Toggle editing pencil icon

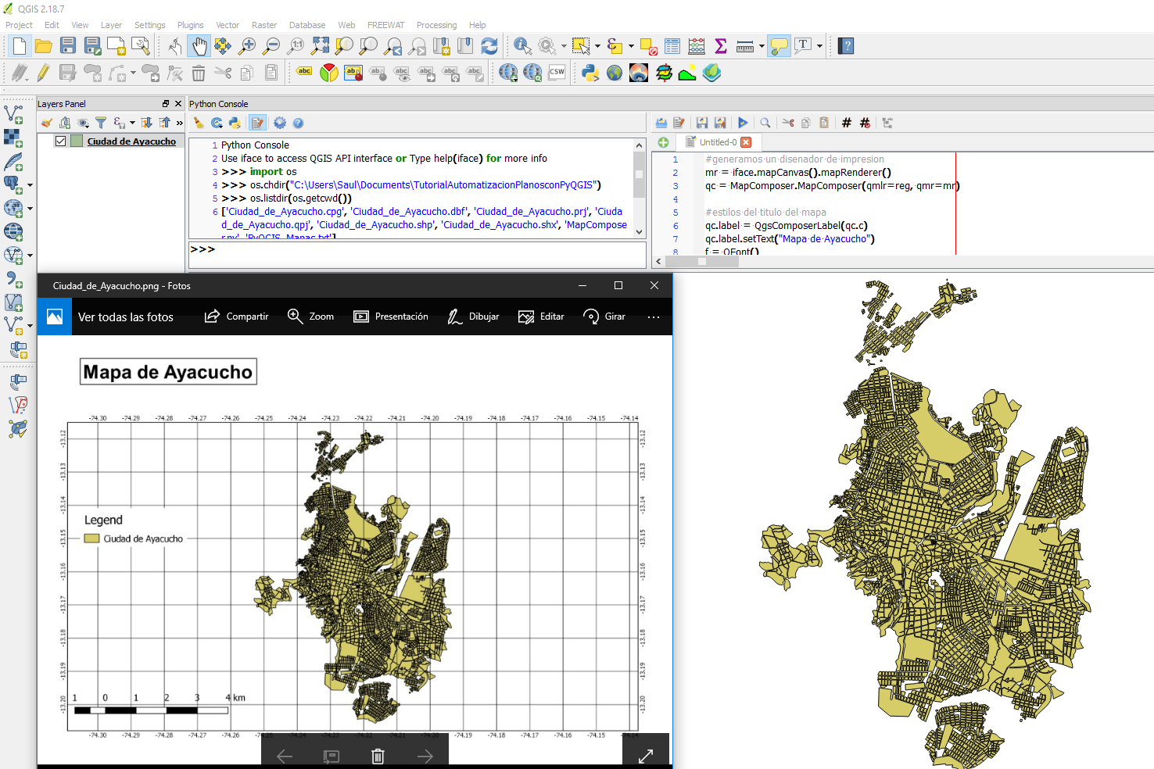(43, 73)
